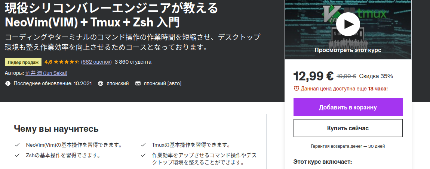Click the globe language icon
The height and width of the screenshot is (169, 430).
(x=101, y=83)
